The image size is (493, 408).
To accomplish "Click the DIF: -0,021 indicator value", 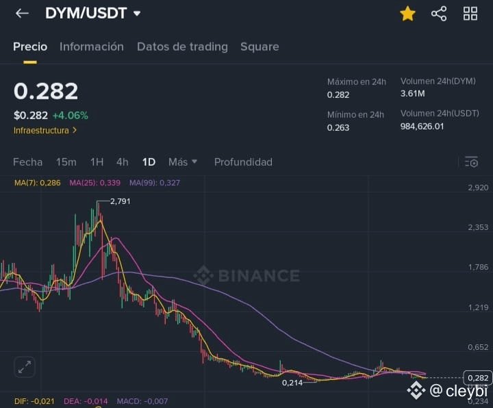I will pyautogui.click(x=34, y=401).
